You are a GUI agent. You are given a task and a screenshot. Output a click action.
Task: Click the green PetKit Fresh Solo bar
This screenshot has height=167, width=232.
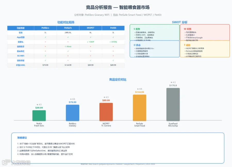click(39, 115)
